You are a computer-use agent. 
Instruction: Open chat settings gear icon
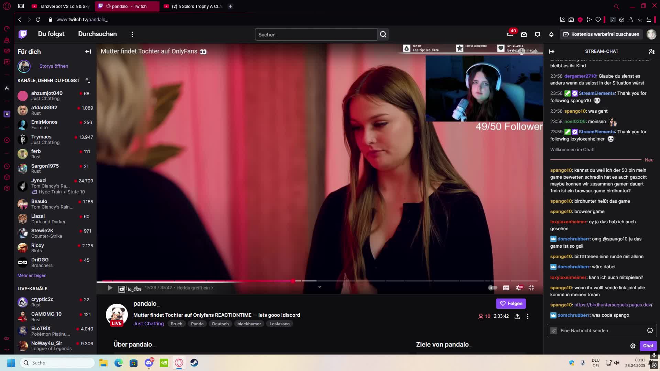click(x=633, y=346)
